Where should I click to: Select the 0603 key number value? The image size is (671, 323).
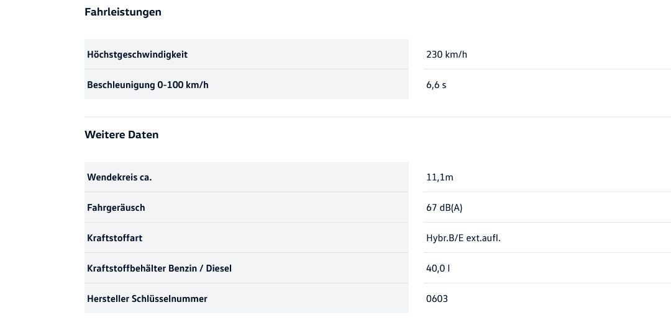(437, 299)
